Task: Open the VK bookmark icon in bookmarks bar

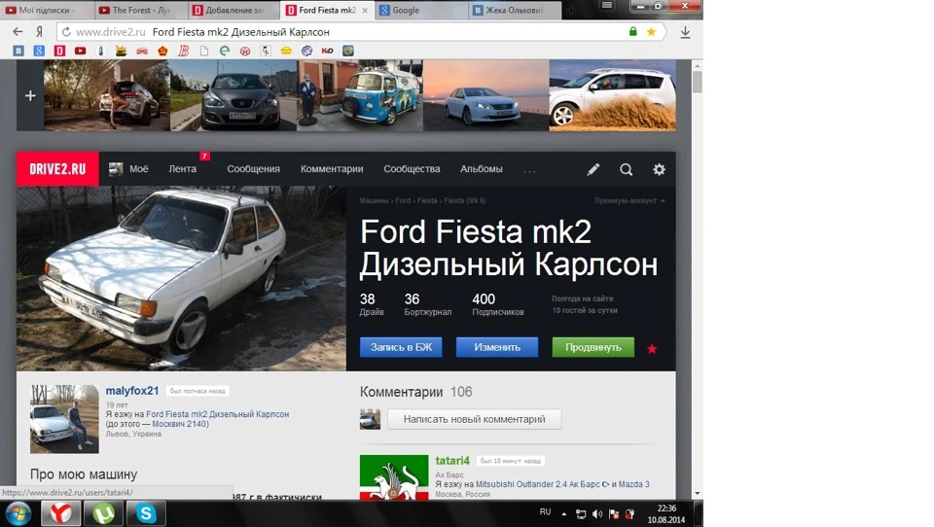Action: (x=18, y=51)
